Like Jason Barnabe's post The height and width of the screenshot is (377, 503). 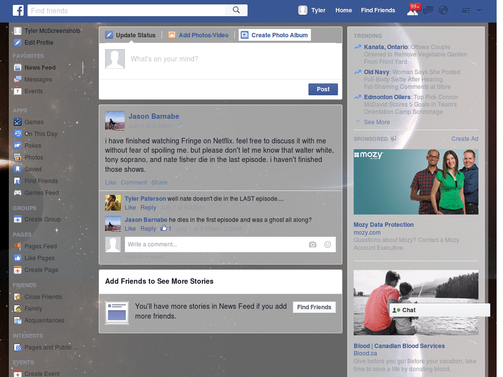point(111,183)
